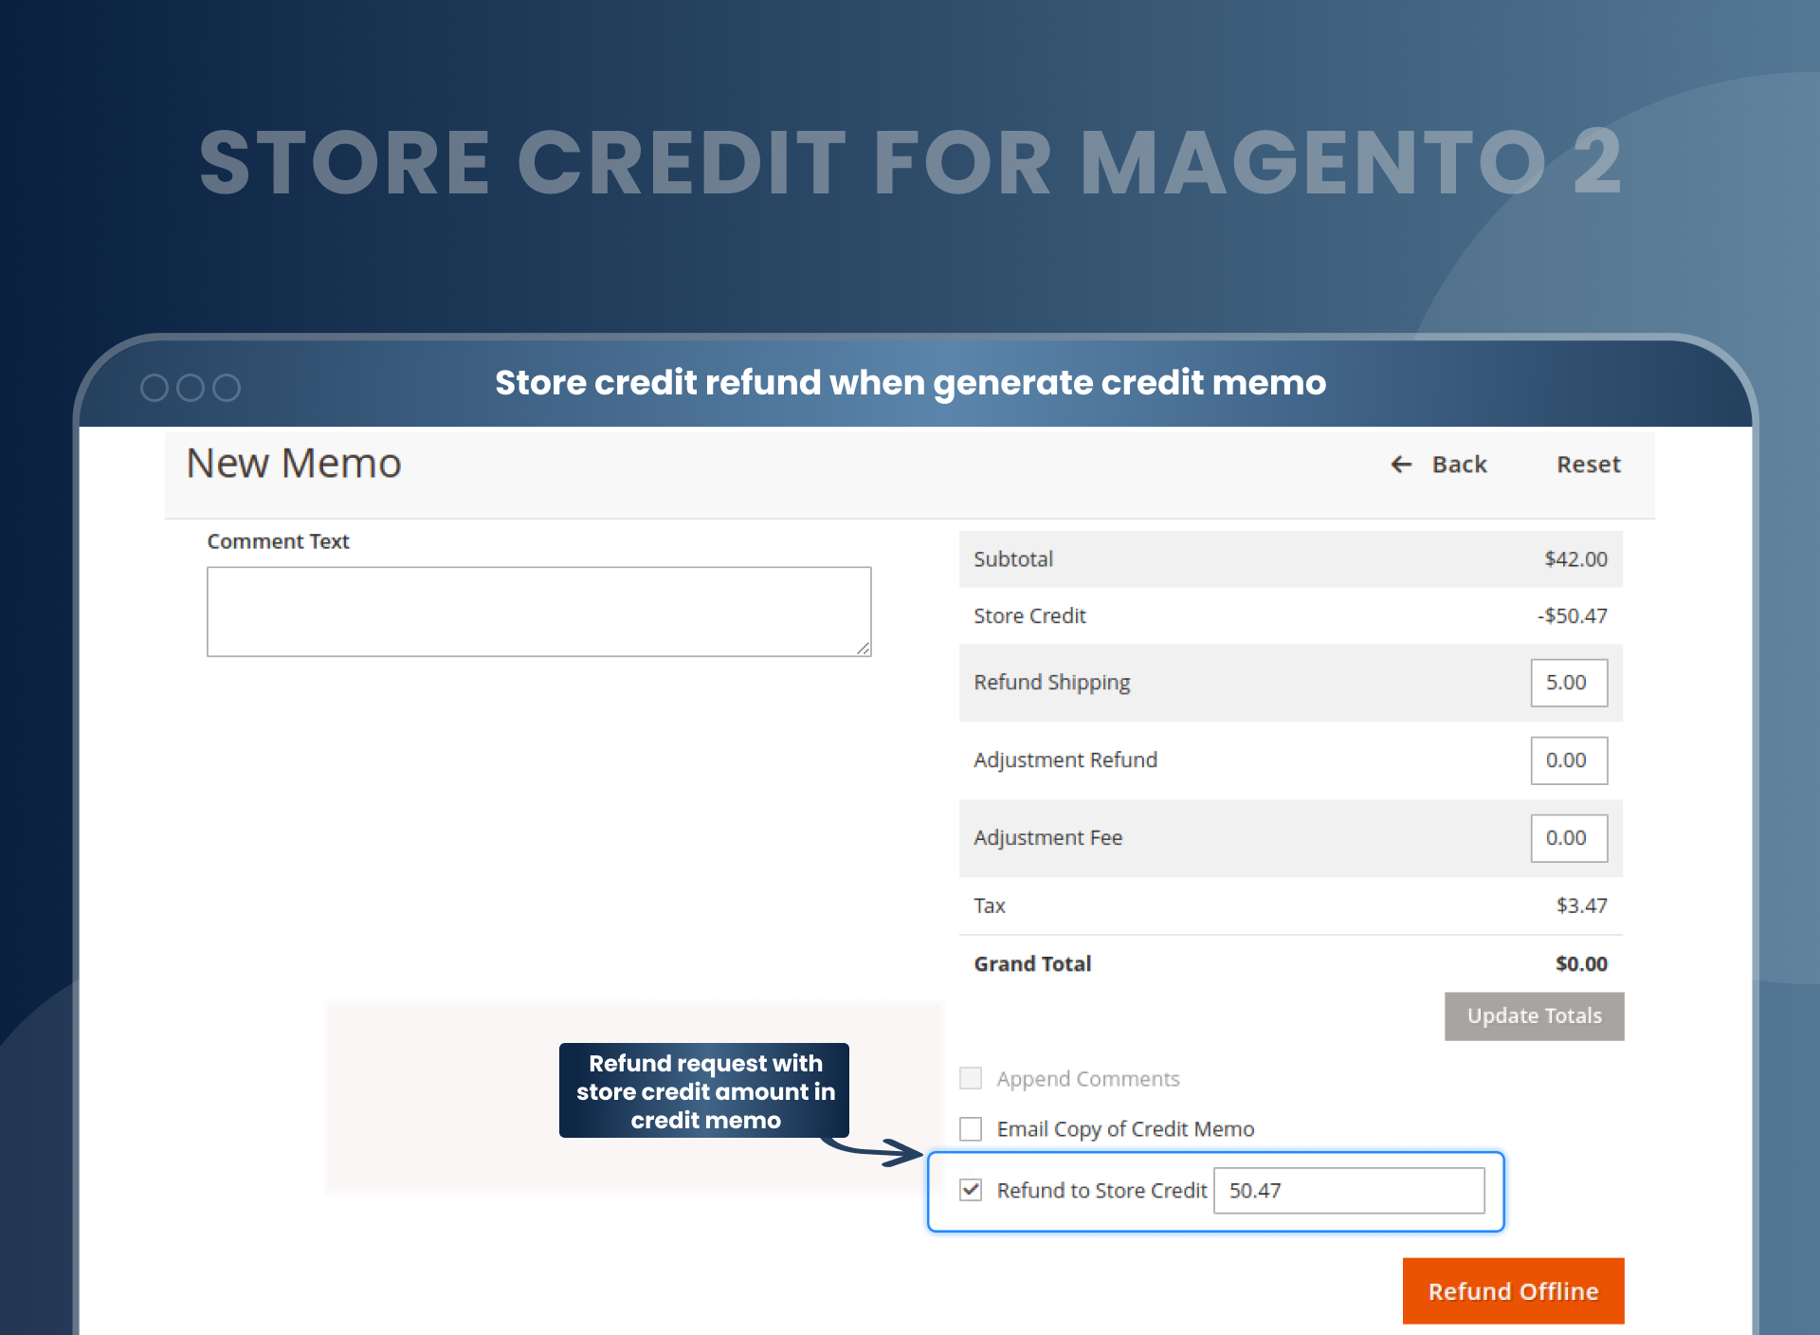The height and width of the screenshot is (1335, 1820).
Task: Click the New Memo page heading
Action: (x=293, y=464)
